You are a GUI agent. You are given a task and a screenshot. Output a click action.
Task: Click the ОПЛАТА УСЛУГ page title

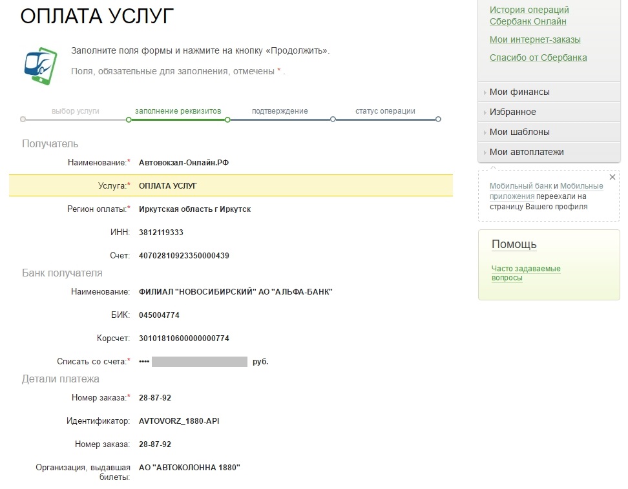click(x=97, y=16)
